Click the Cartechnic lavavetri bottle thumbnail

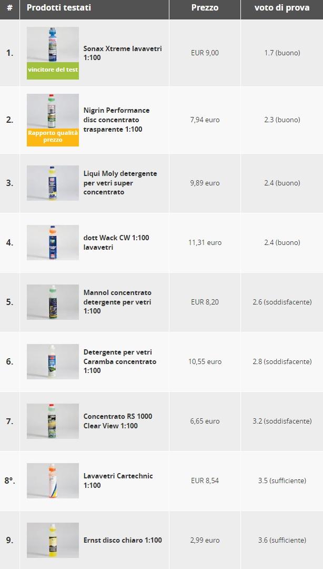point(53,480)
